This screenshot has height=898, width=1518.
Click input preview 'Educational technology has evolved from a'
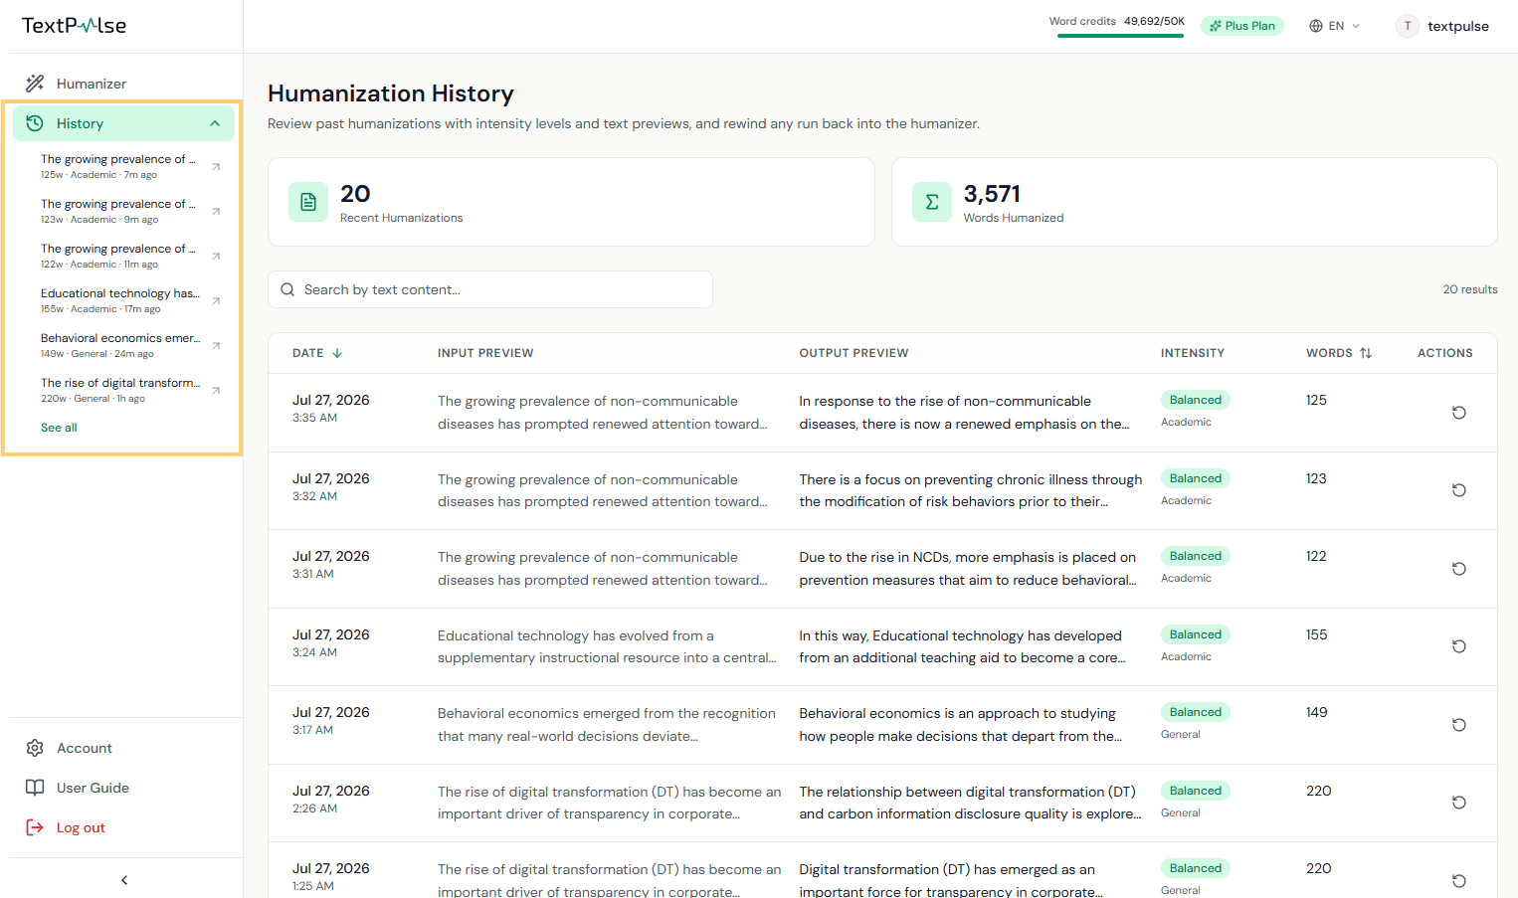pos(607,646)
